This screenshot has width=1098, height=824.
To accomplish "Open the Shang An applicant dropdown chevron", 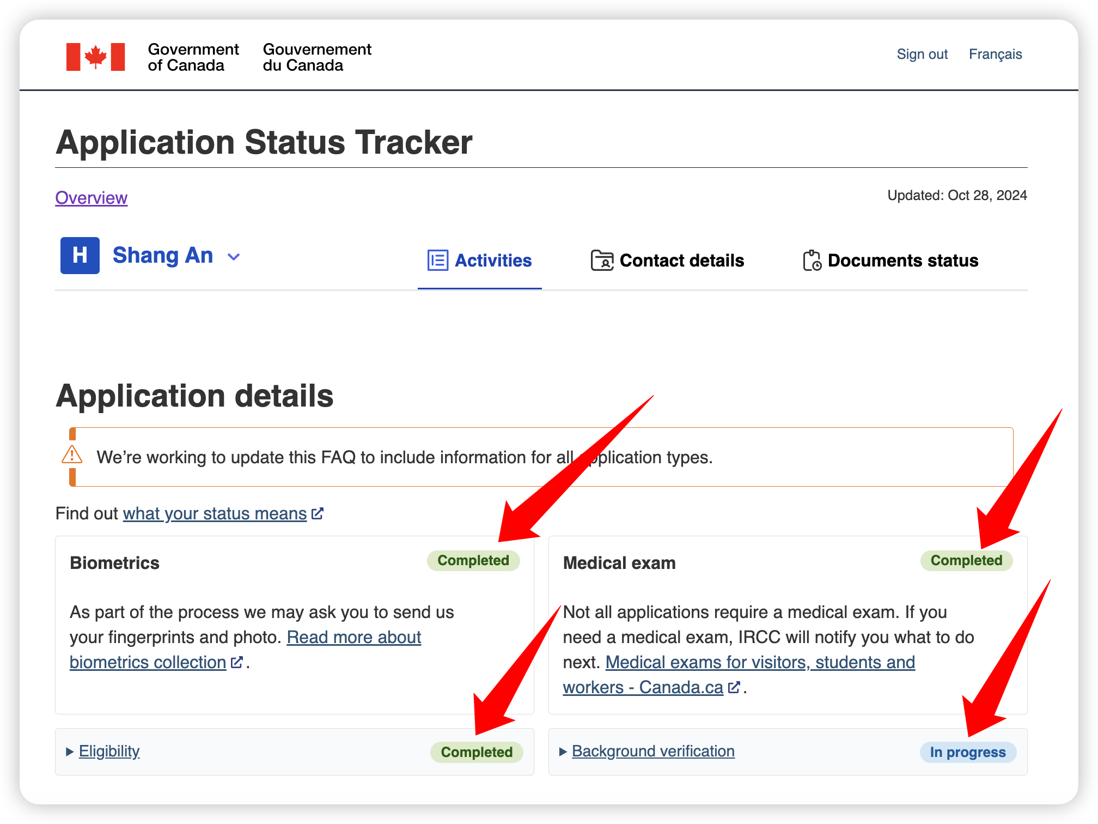I will coord(234,257).
